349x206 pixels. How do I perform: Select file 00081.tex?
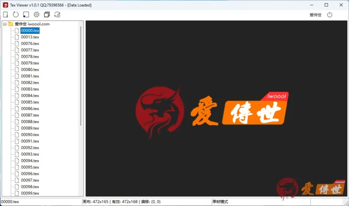[30, 76]
